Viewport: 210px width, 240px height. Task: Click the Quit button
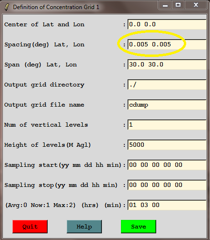coord(30,227)
